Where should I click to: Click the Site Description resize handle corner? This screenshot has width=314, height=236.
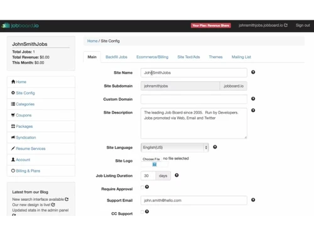tap(246, 137)
